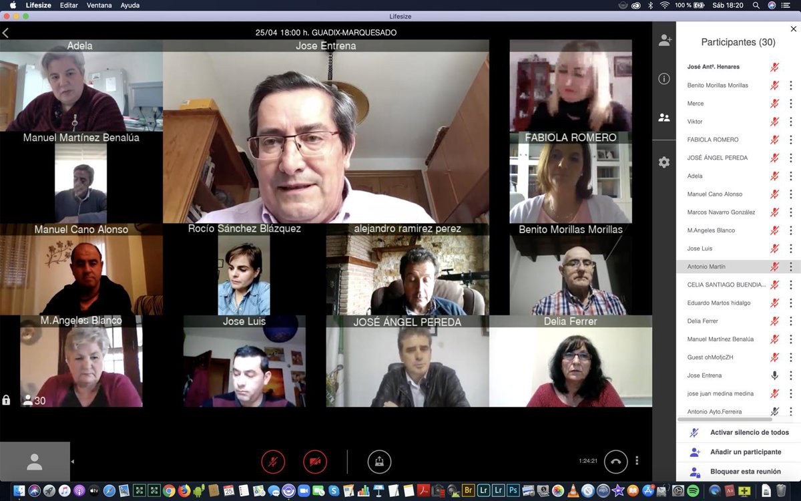Open the Ventana menu

point(99,5)
